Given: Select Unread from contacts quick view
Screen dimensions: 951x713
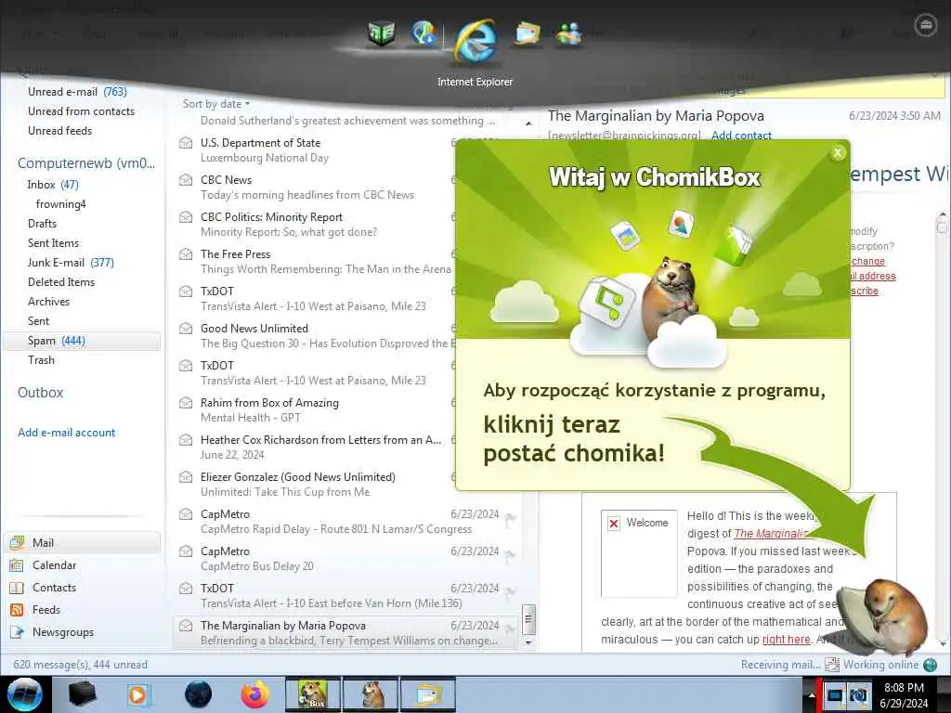Looking at the screenshot, I should click(81, 111).
